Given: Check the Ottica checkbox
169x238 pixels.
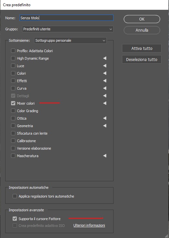Looking at the screenshot, I should [13, 118].
